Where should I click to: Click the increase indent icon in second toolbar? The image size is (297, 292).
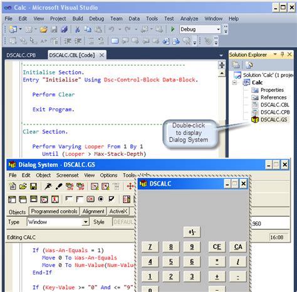pos(78,41)
